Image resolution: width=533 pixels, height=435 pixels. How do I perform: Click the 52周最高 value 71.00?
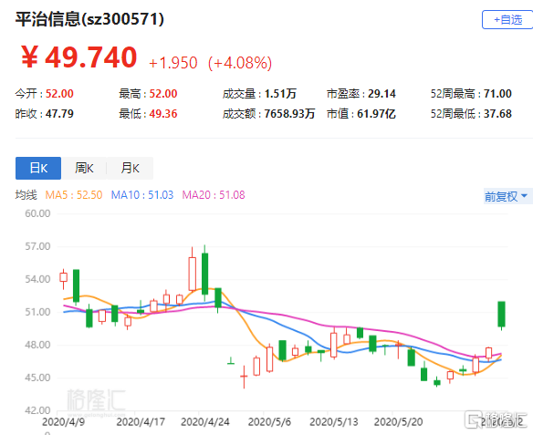click(497, 94)
